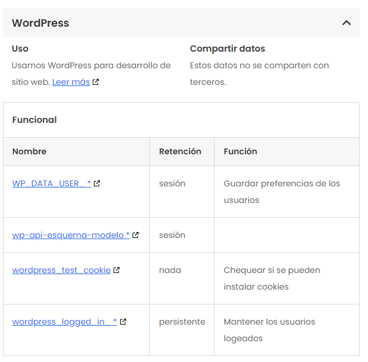Click the Retención column header

(180, 151)
